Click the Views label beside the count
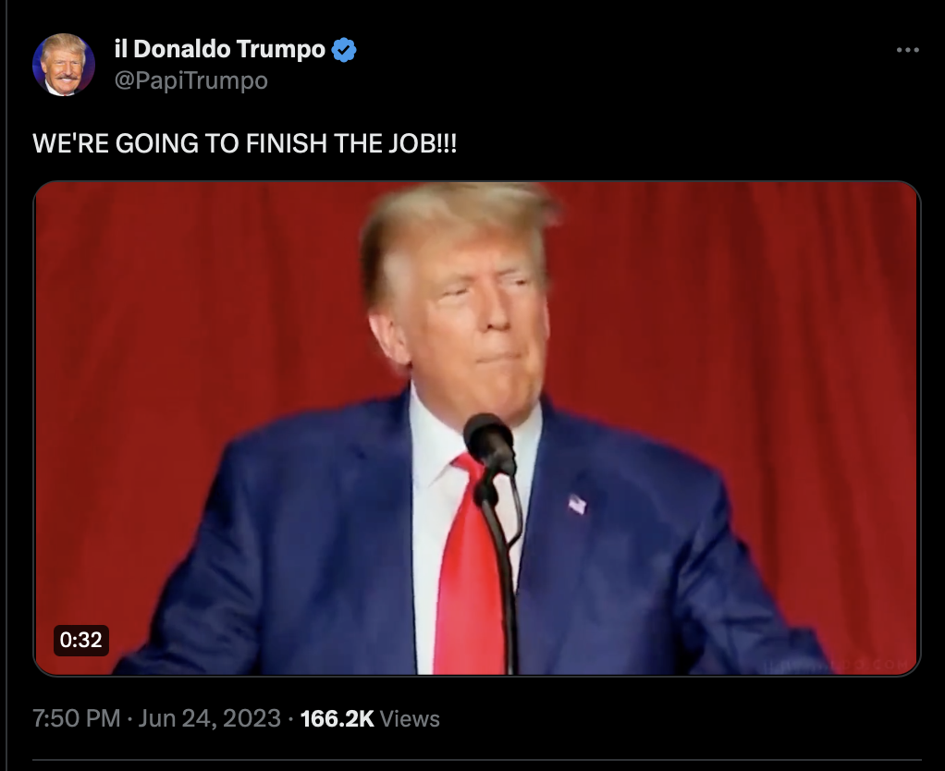 (x=410, y=718)
